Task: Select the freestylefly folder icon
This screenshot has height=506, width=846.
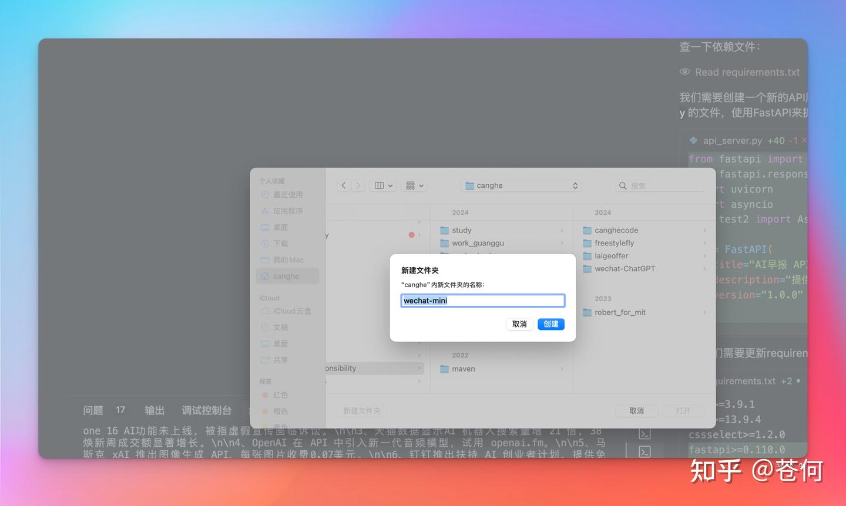Action: point(587,243)
